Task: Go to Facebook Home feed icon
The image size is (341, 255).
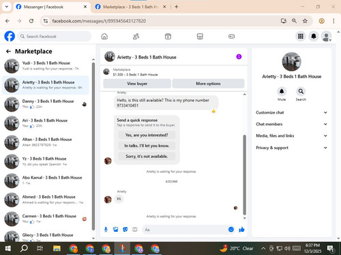Action: pos(104,36)
